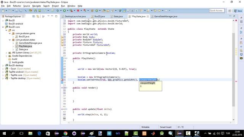This screenshot has width=244, height=137.
Task: Open the dropdown arrow beside Debug icon
Action: pyautogui.click(x=61, y=11)
